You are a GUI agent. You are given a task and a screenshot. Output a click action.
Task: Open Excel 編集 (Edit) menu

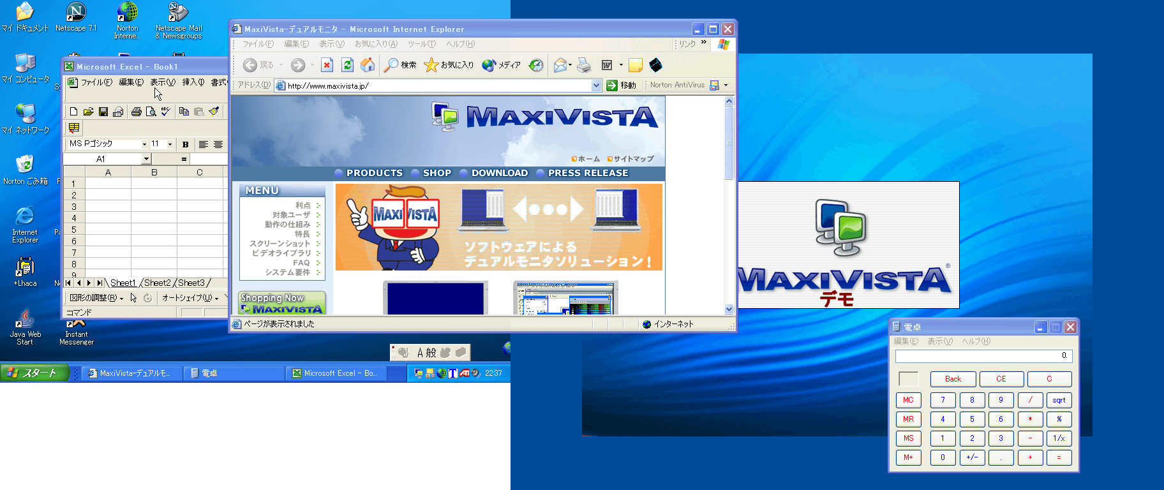[x=131, y=82]
